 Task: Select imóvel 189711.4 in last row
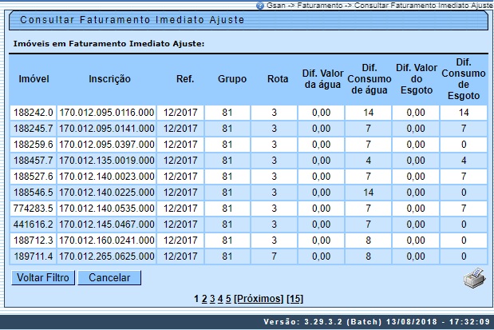pos(34,256)
